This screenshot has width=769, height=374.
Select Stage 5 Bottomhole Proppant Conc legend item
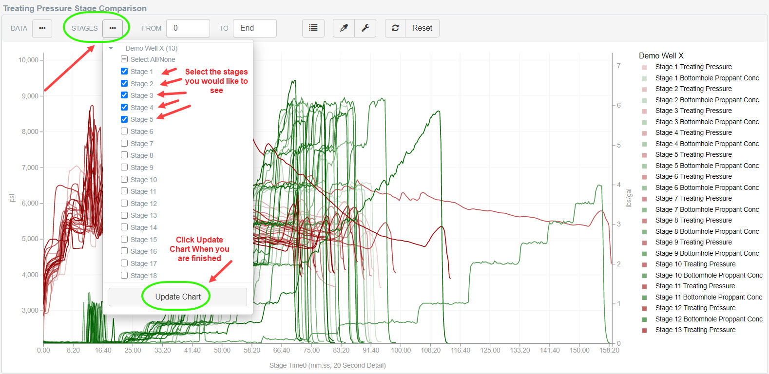(707, 166)
